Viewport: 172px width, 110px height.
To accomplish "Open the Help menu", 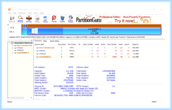I will (x=42, y=13).
